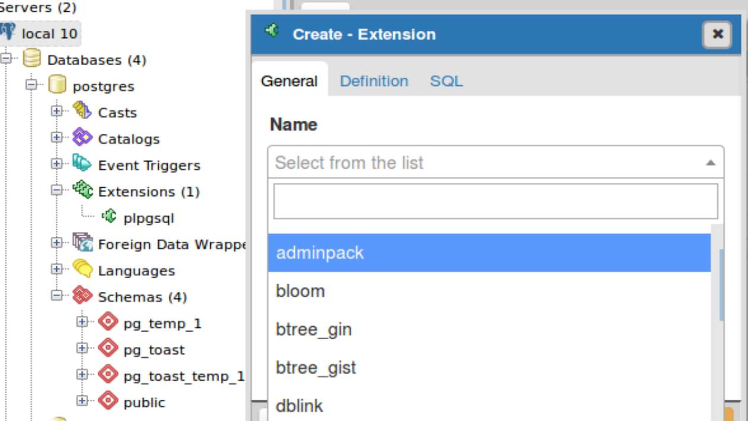Screen dimensions: 748x421
Task: Click the plpgsql extension icon
Action: click(108, 217)
